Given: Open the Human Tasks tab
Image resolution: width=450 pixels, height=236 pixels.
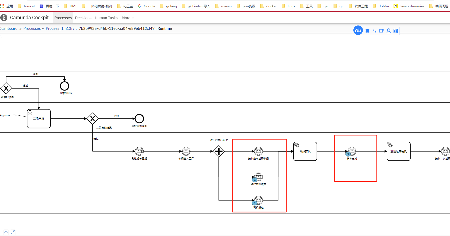Looking at the screenshot, I should pyautogui.click(x=106, y=18).
